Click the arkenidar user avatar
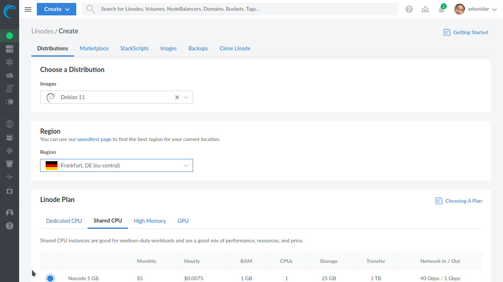Screen dimensions: 503x282 click(x=460, y=9)
